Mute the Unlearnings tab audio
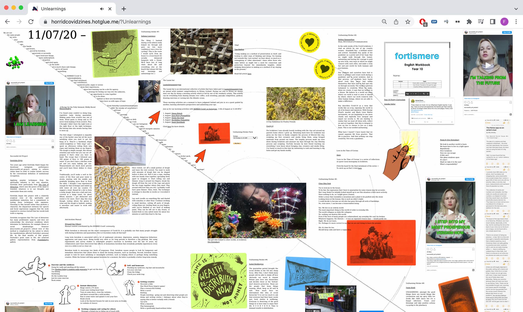Screen dimensions: 523x312 pos(102,9)
